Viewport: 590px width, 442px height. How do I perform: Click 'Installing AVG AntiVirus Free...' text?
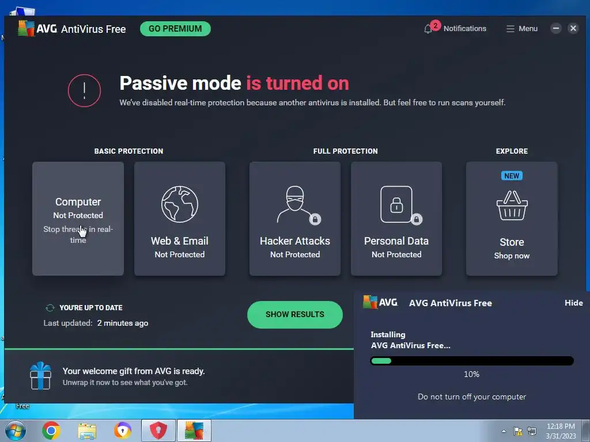tap(410, 340)
